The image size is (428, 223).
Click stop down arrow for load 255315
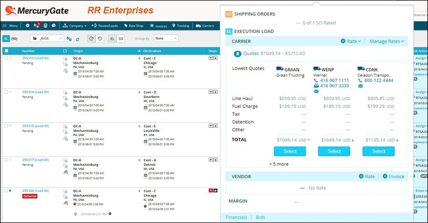tap(216, 126)
